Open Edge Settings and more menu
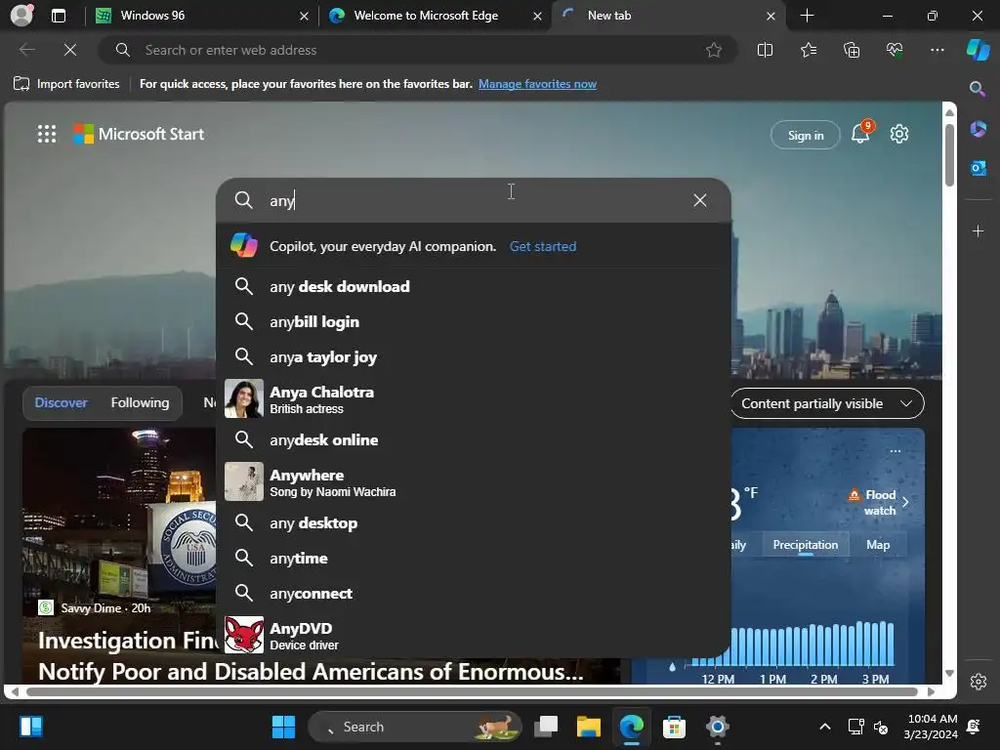The height and width of the screenshot is (750, 1000). (937, 50)
